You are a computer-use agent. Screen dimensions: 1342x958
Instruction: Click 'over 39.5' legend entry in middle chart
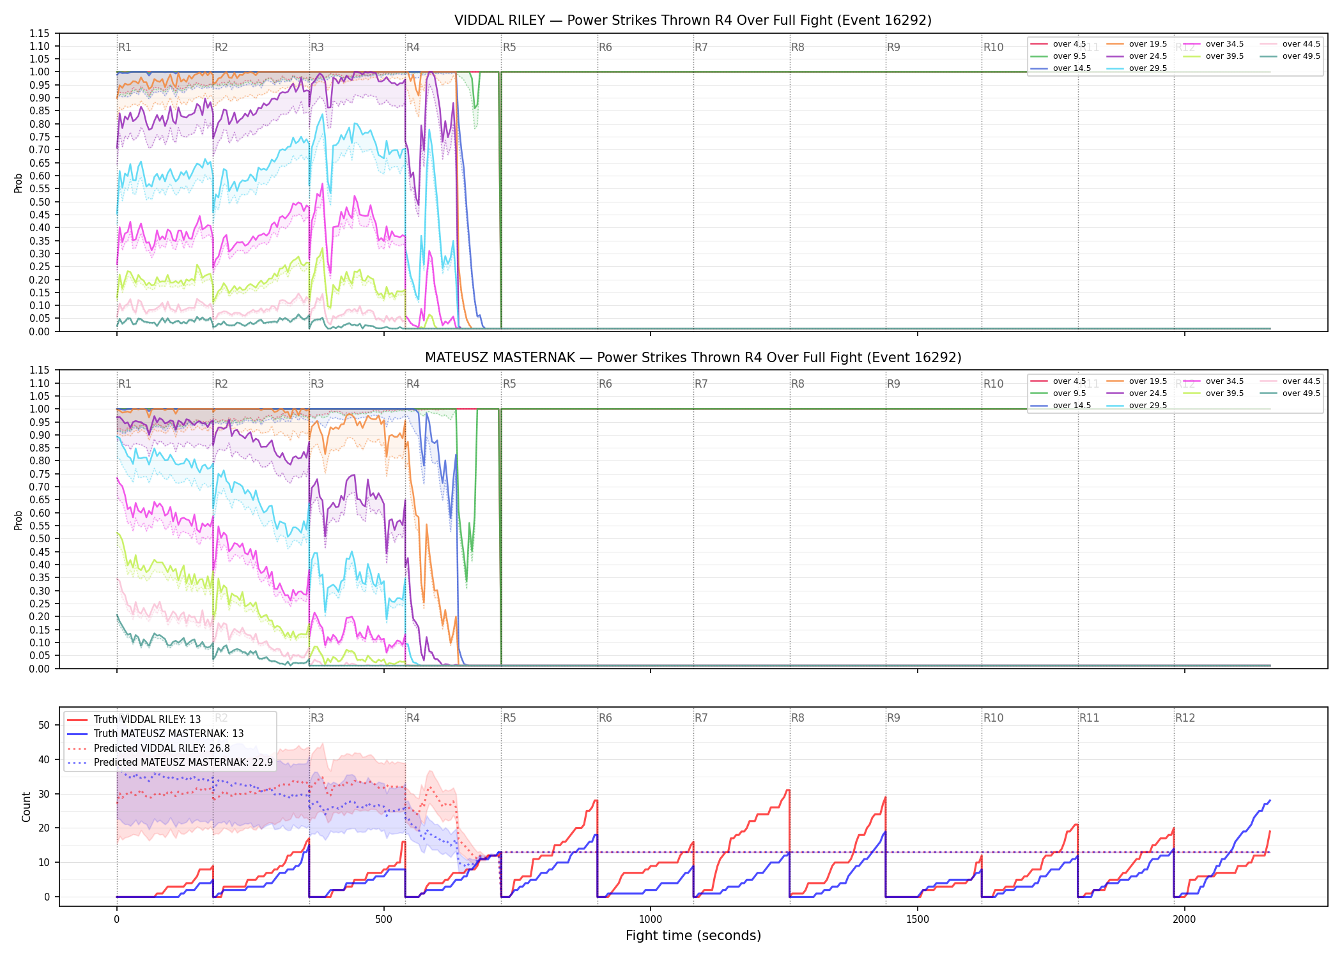(x=1214, y=393)
